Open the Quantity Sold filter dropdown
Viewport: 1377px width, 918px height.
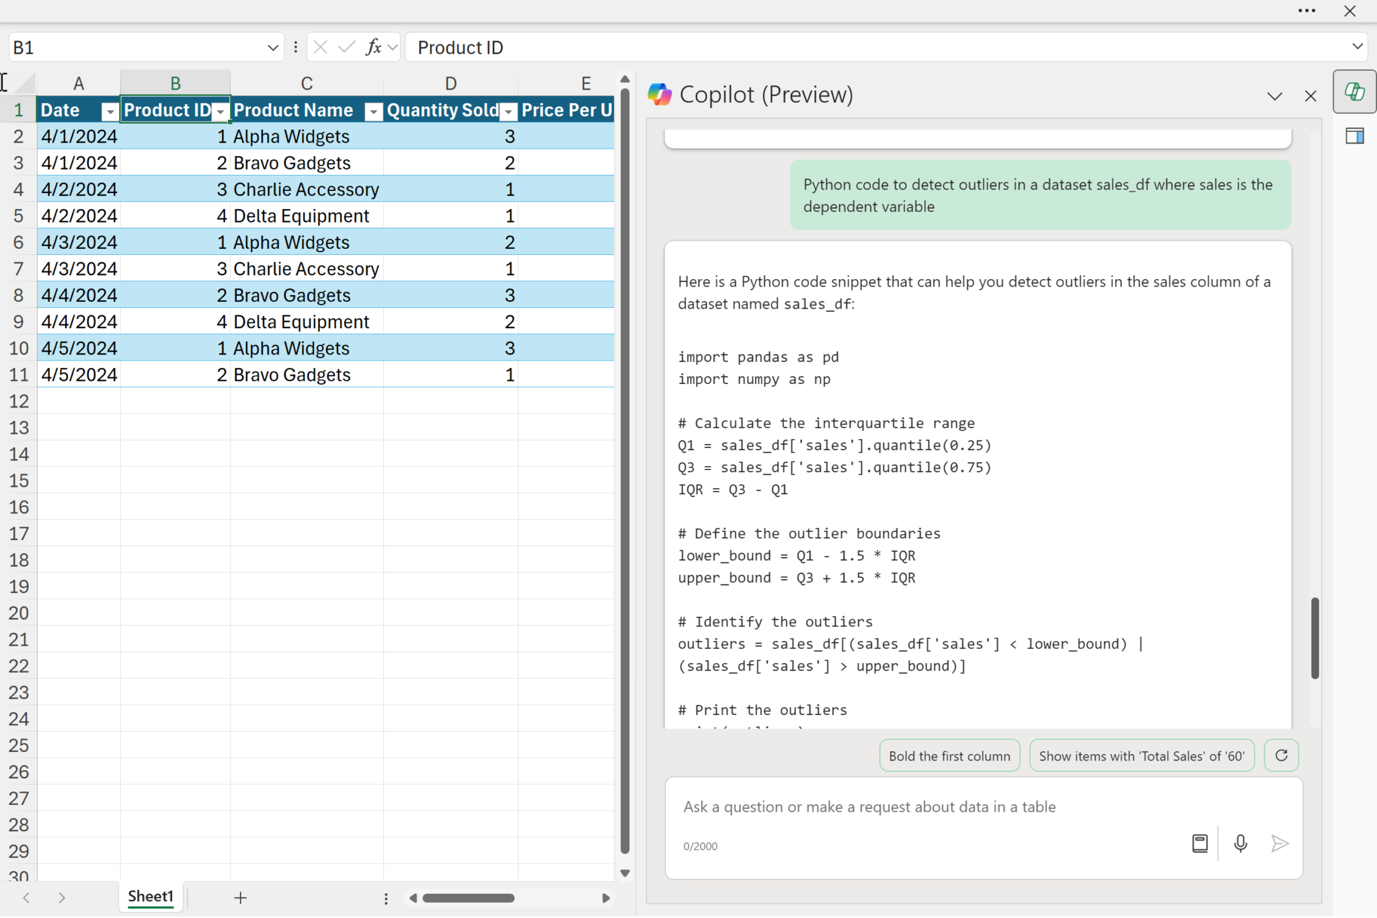pos(509,112)
